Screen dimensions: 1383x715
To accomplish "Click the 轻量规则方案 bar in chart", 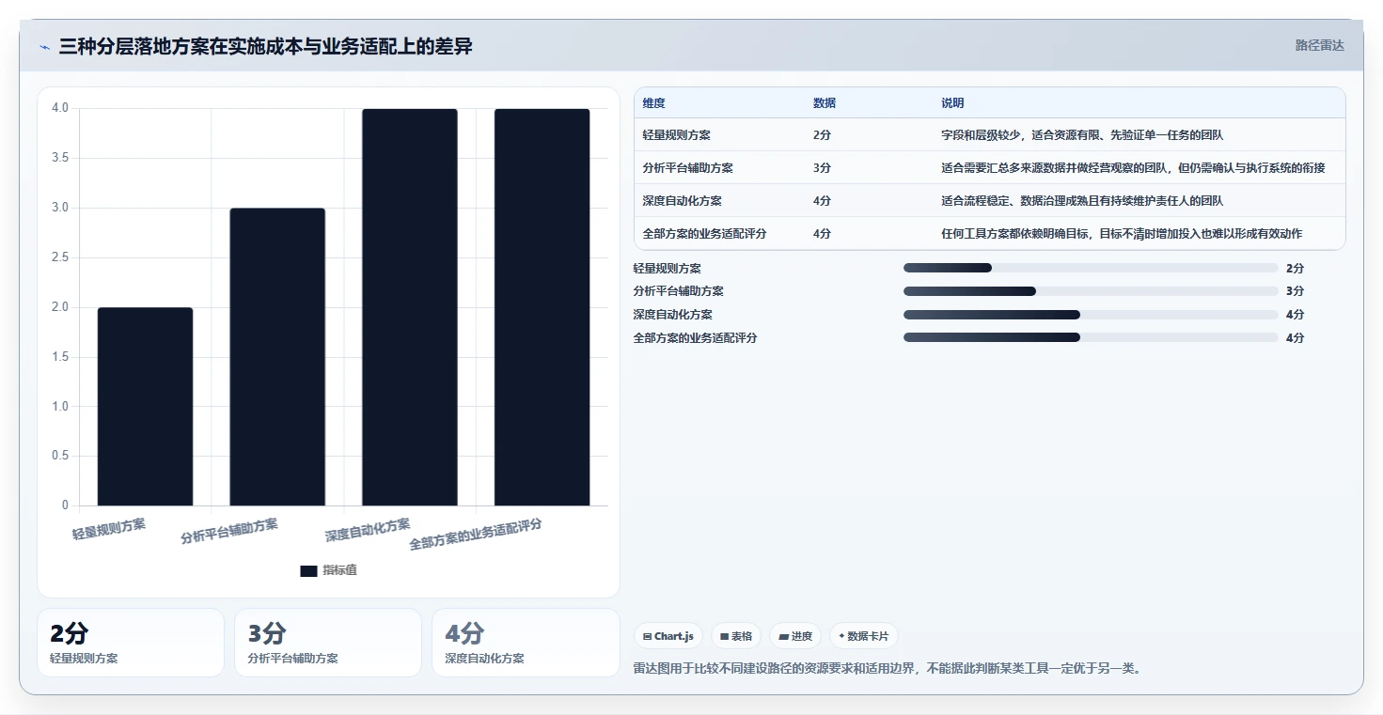I will tap(145, 407).
